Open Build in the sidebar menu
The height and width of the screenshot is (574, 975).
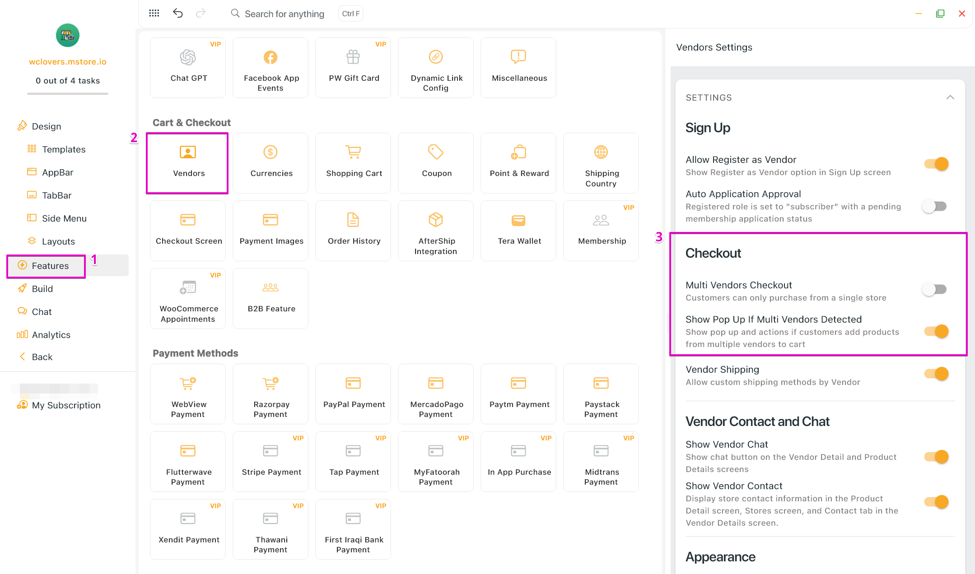(42, 289)
